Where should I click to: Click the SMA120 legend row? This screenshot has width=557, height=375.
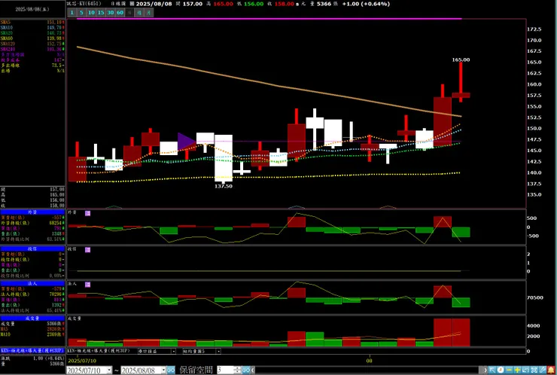32,44
